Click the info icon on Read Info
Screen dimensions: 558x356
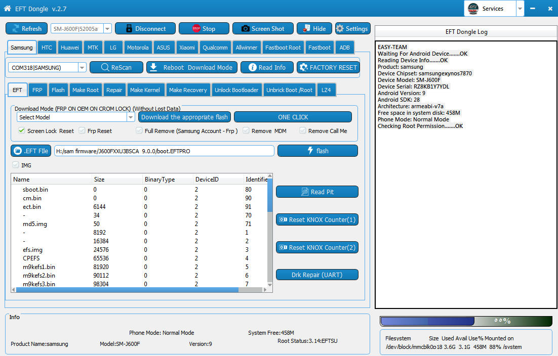252,67
